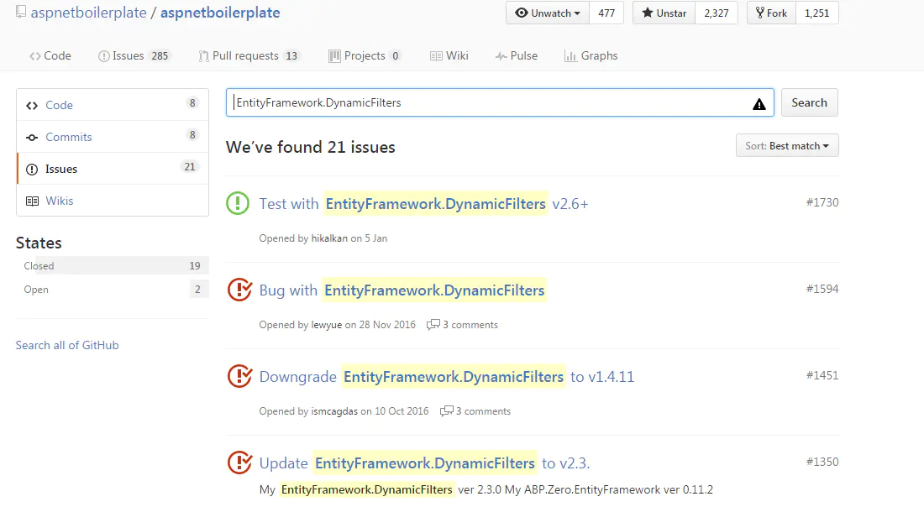Click the 'on 5 Jan' date text
This screenshot has width=924, height=507.
click(x=369, y=238)
